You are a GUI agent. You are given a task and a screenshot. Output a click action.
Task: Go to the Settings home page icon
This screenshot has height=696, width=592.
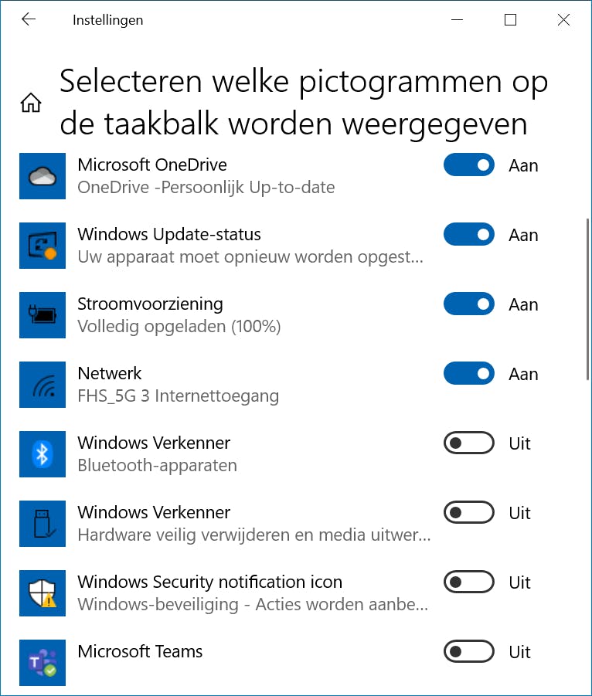click(31, 103)
